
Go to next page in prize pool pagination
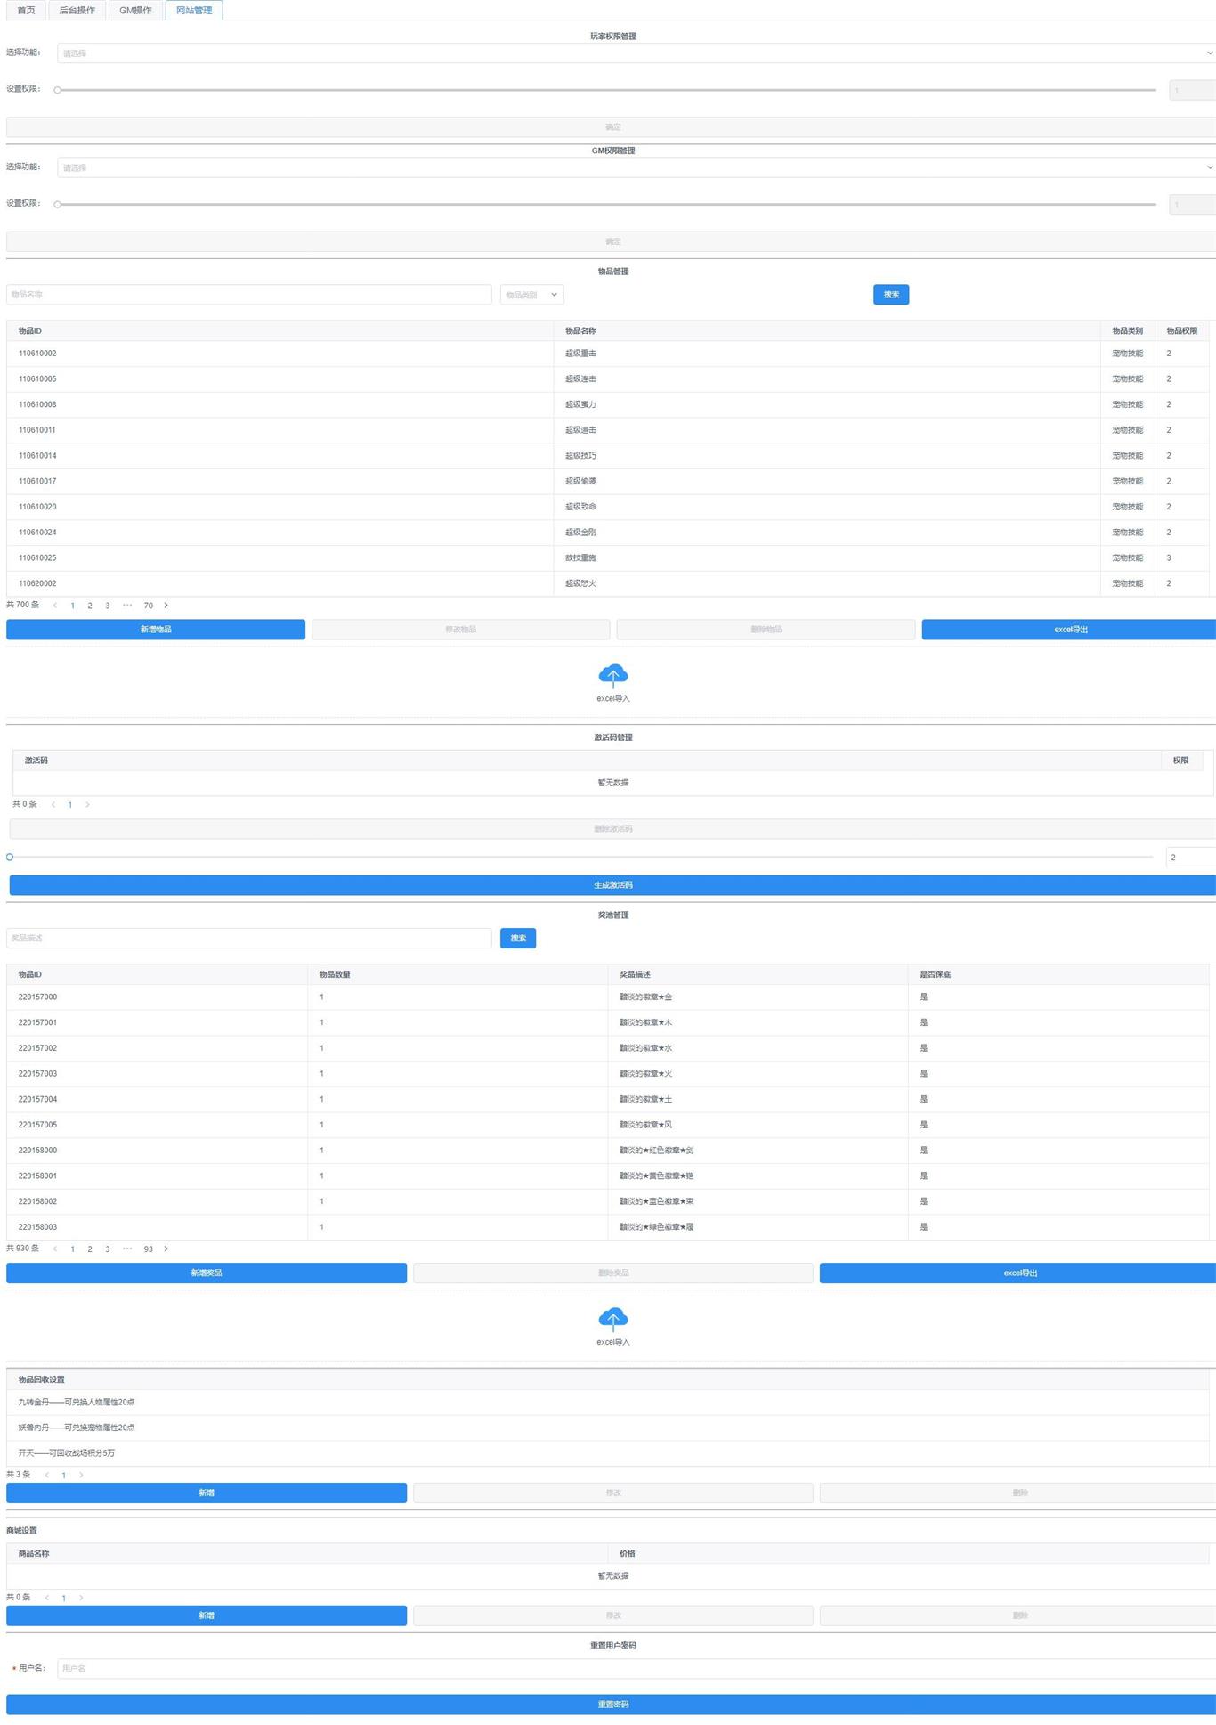pos(166,1249)
